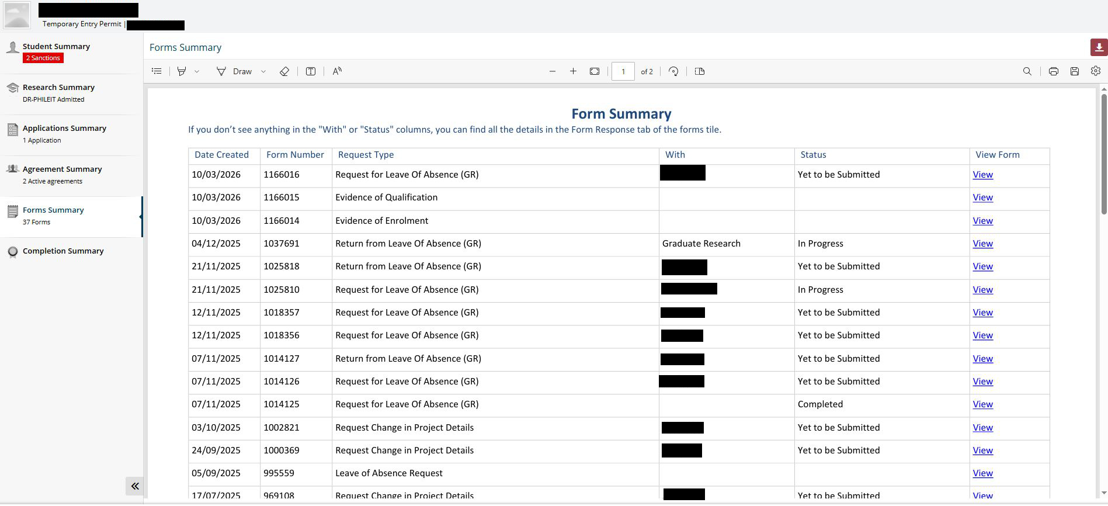Click the add text box icon
This screenshot has height=506, width=1108.
[x=311, y=71]
